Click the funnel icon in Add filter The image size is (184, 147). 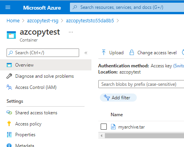107,97
